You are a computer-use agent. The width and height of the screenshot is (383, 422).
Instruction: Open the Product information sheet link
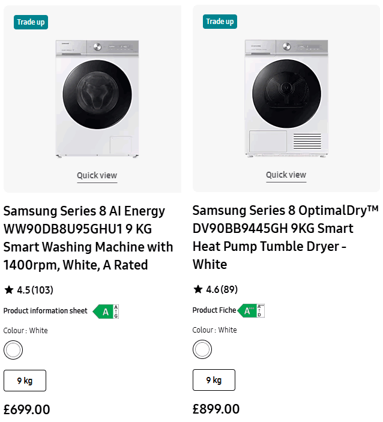pyautogui.click(x=46, y=311)
